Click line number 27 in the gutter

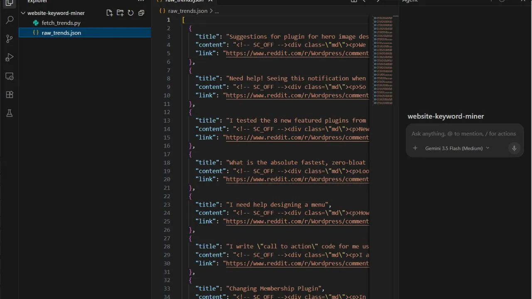click(x=167, y=238)
